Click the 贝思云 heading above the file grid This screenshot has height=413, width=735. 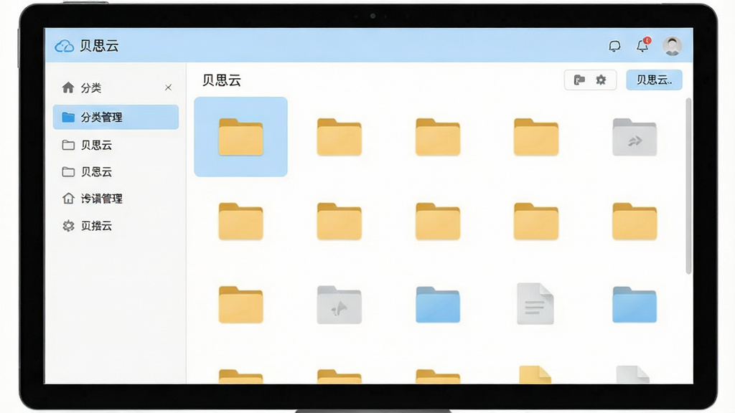pos(222,80)
